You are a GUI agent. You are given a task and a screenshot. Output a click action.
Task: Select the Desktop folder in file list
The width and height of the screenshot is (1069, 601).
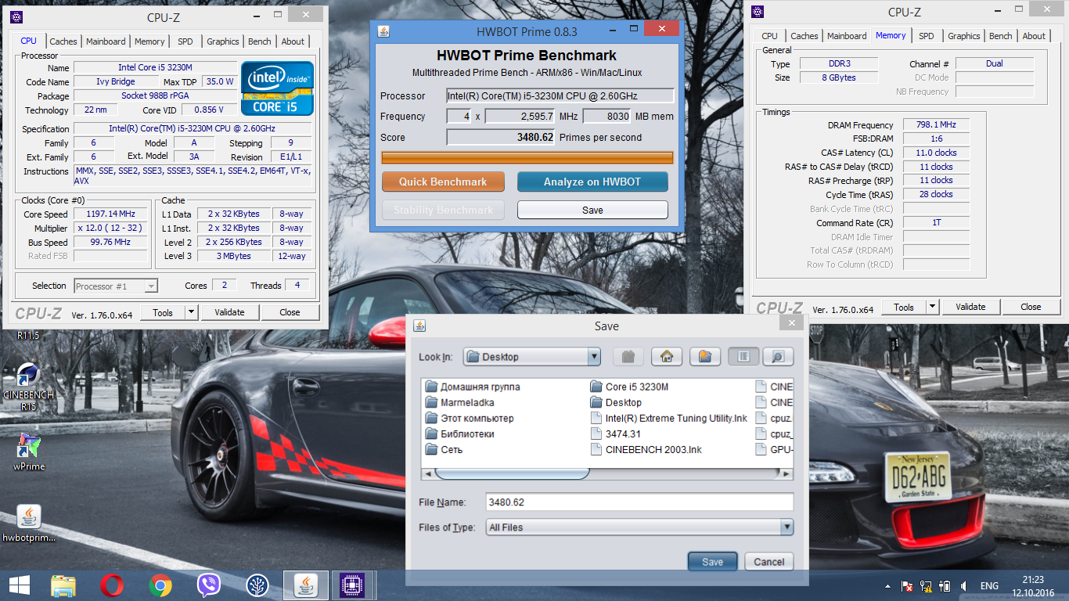pyautogui.click(x=616, y=402)
